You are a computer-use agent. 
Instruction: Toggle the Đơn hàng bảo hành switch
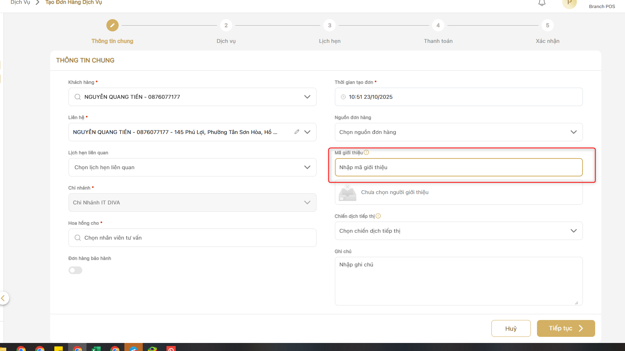click(x=75, y=270)
